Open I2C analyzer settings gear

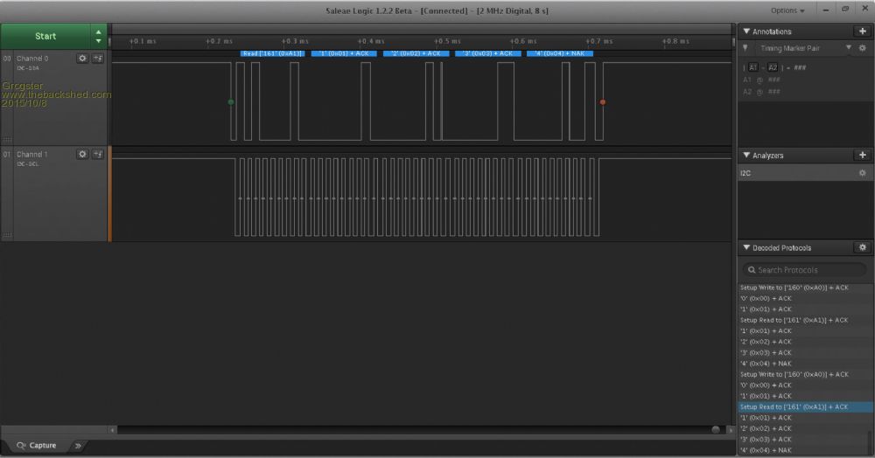(862, 173)
